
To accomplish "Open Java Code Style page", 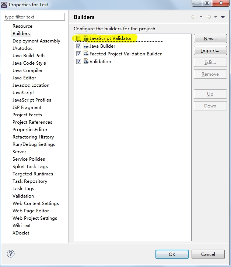I will coord(29,63).
